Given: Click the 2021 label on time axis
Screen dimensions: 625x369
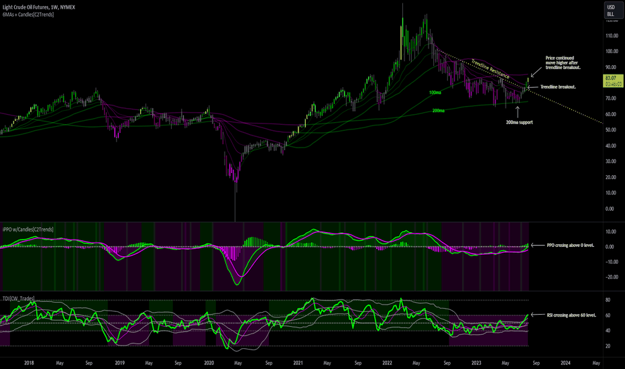Looking at the screenshot, I should [298, 363].
